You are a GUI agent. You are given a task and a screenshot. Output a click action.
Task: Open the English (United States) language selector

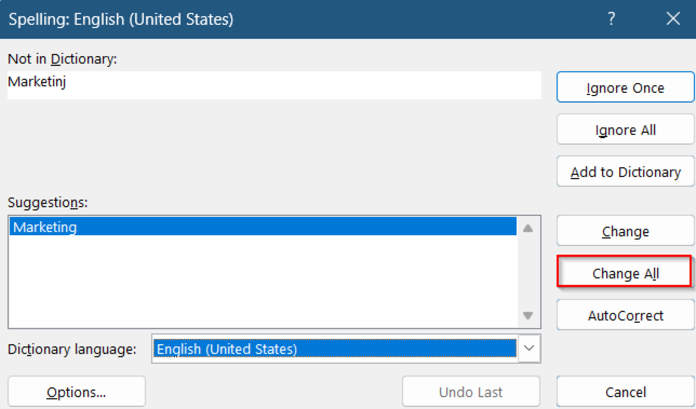point(335,348)
